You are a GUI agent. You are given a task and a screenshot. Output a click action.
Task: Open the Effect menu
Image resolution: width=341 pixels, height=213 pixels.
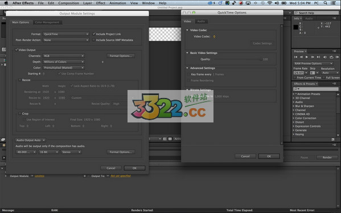tap(101, 3)
